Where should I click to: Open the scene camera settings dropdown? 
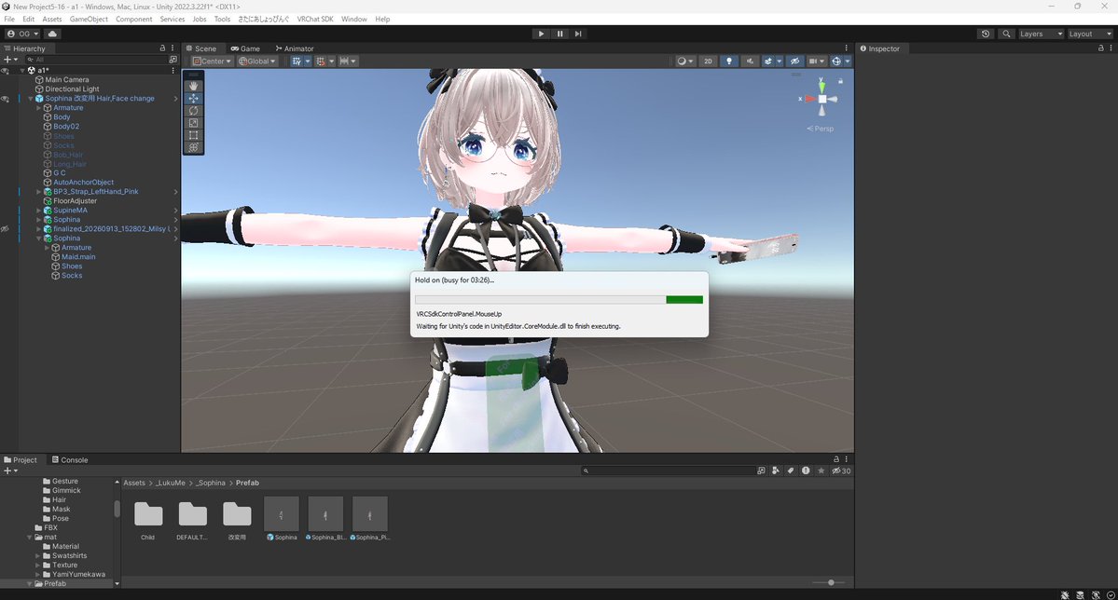817,61
